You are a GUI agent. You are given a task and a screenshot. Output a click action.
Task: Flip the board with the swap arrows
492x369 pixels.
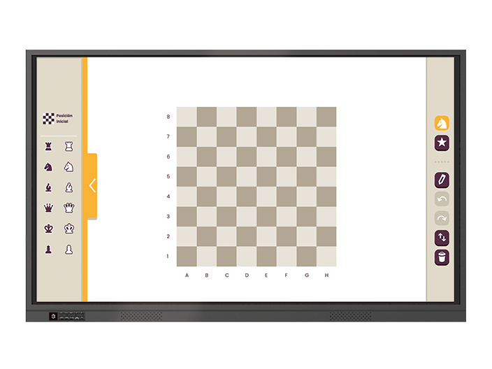442,238
